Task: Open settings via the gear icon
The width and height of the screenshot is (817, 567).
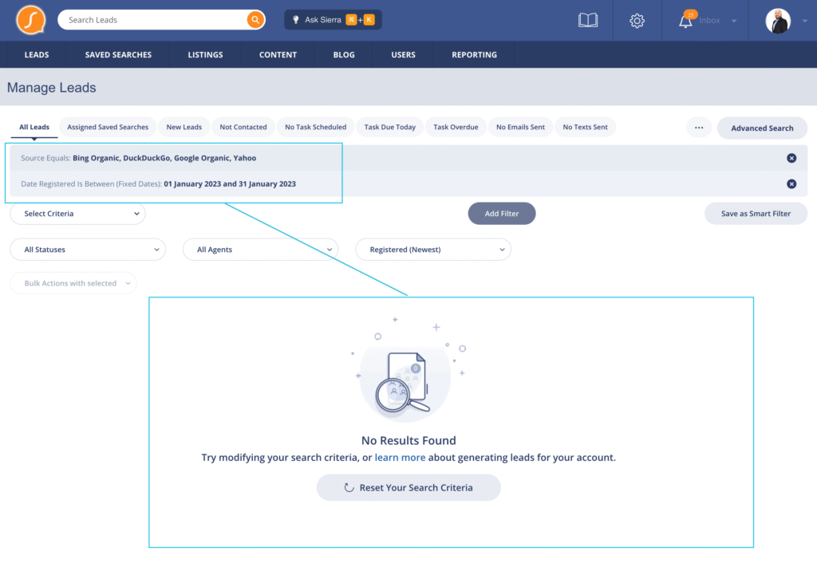Action: point(637,21)
